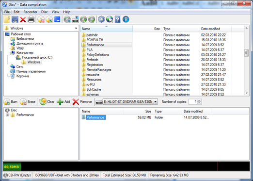Open the Windows folder path dropdown
Image resolution: width=253 pixels, height=181 pixels.
(x=76, y=28)
